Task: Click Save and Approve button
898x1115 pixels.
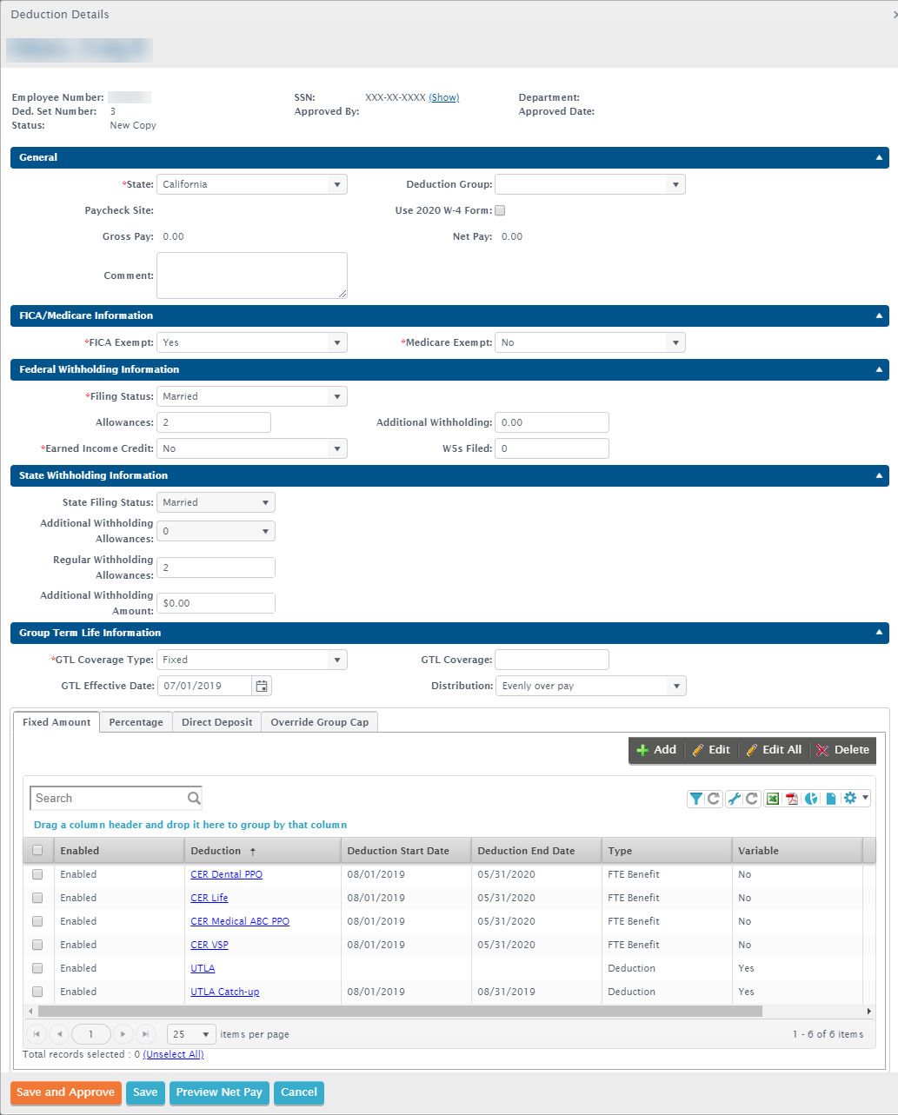Action: tap(66, 1092)
